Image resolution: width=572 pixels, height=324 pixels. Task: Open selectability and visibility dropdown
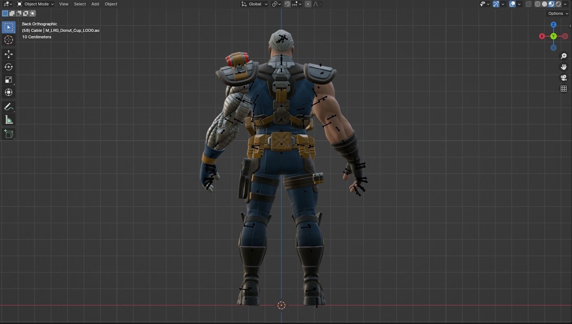tap(485, 4)
